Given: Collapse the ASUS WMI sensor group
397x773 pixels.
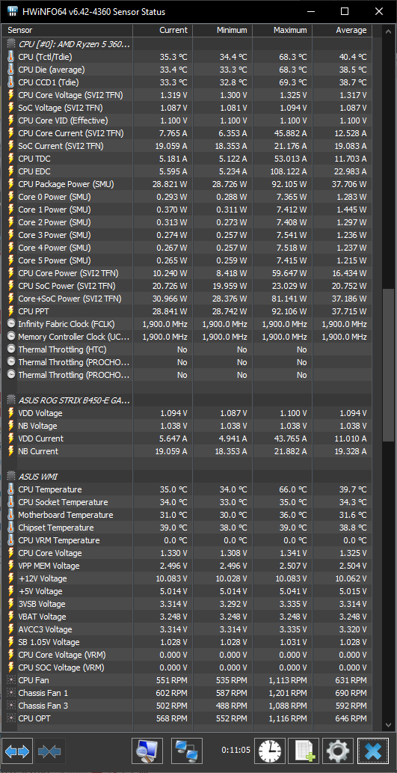Looking at the screenshot, I should (11, 477).
